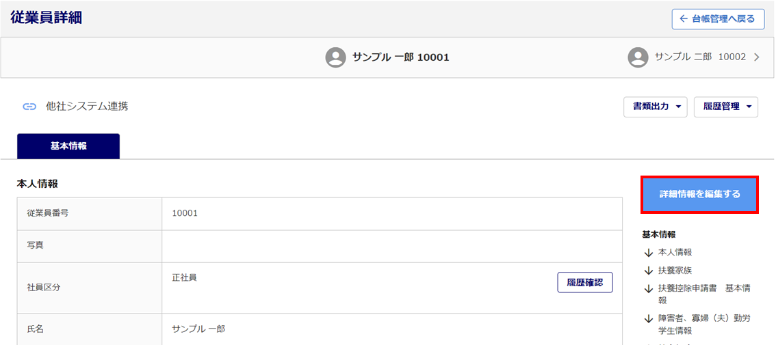776x345 pixels.
Task: Click arrow icon beside 扶養控除申請書 基本情報
Action: [649, 289]
